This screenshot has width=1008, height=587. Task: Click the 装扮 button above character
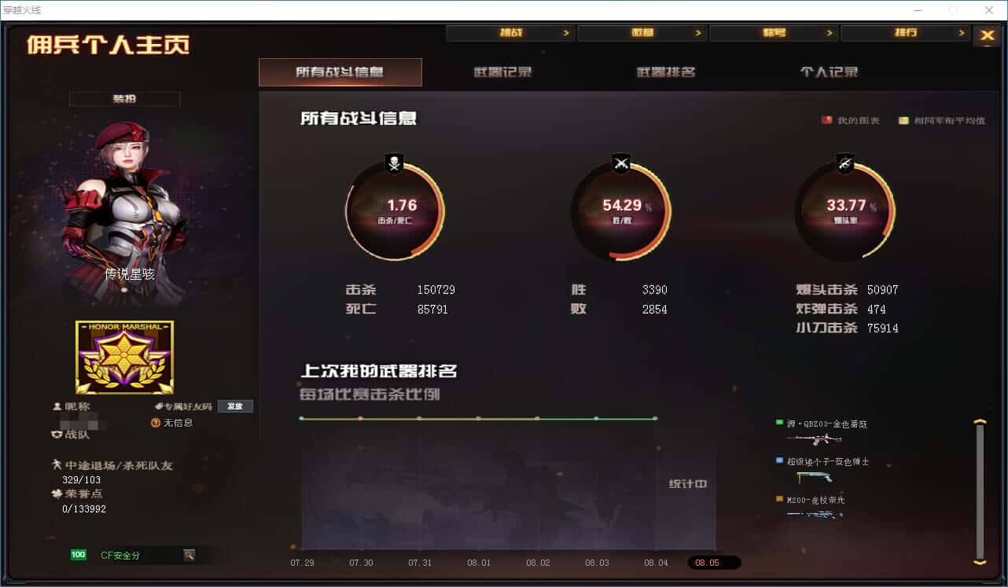coord(124,99)
